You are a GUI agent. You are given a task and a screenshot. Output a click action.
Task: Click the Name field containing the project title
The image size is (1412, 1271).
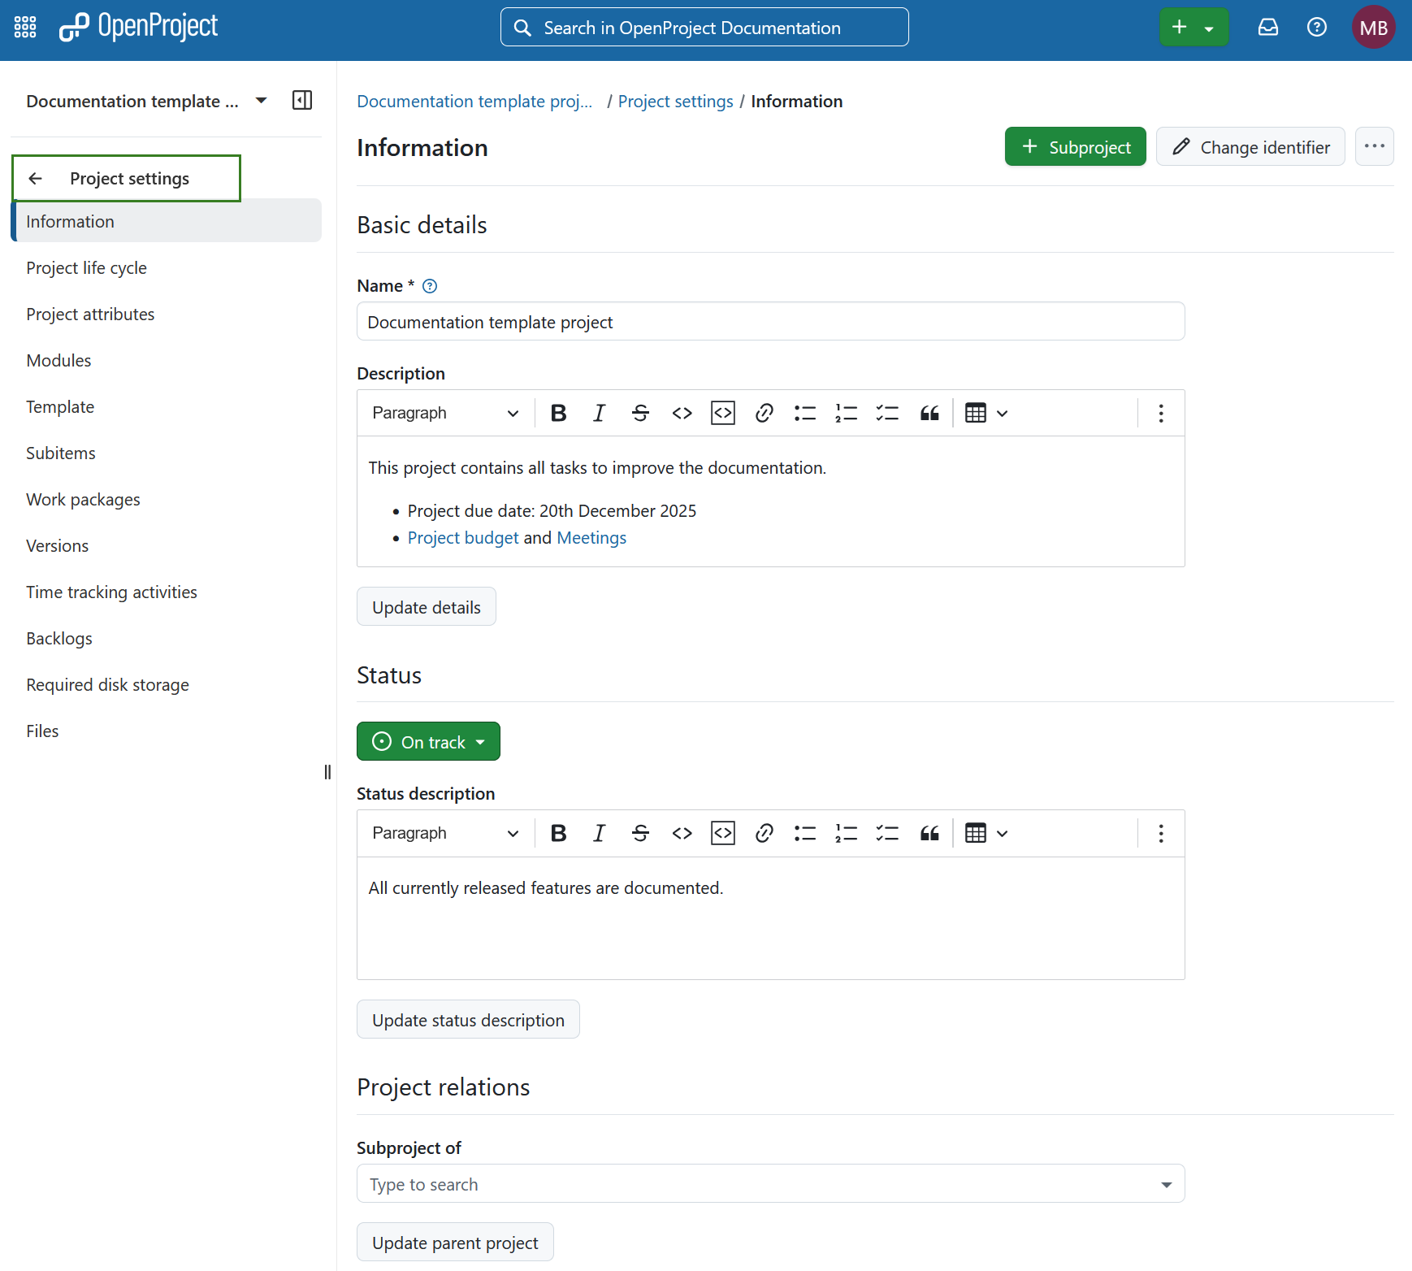click(x=770, y=321)
